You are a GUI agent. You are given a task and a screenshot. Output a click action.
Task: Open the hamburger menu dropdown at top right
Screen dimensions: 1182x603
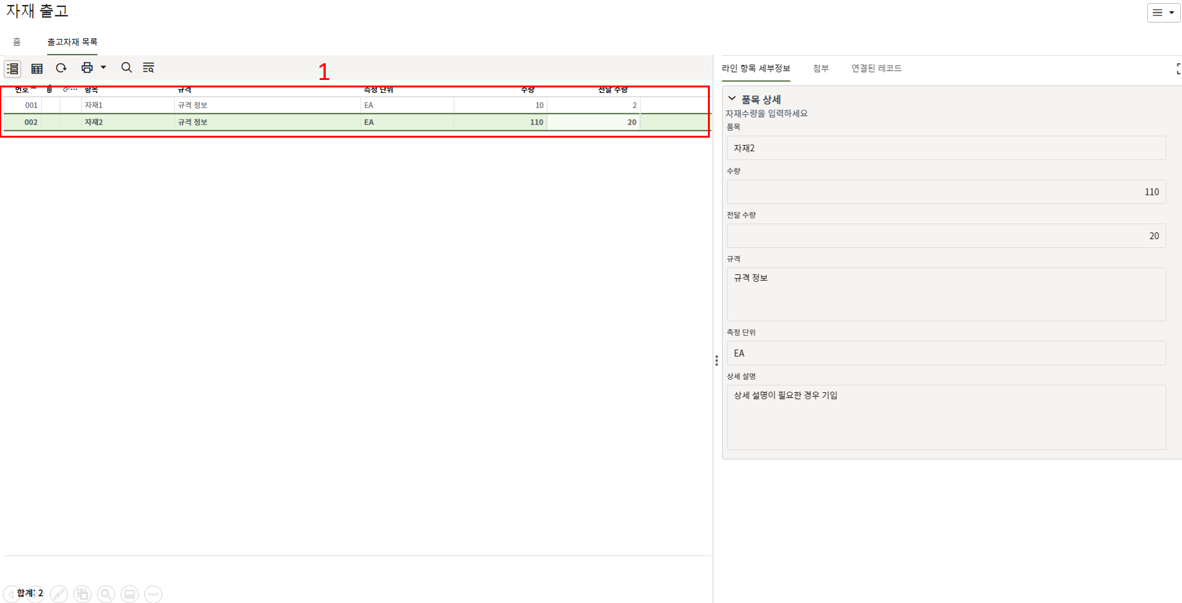(x=1163, y=12)
